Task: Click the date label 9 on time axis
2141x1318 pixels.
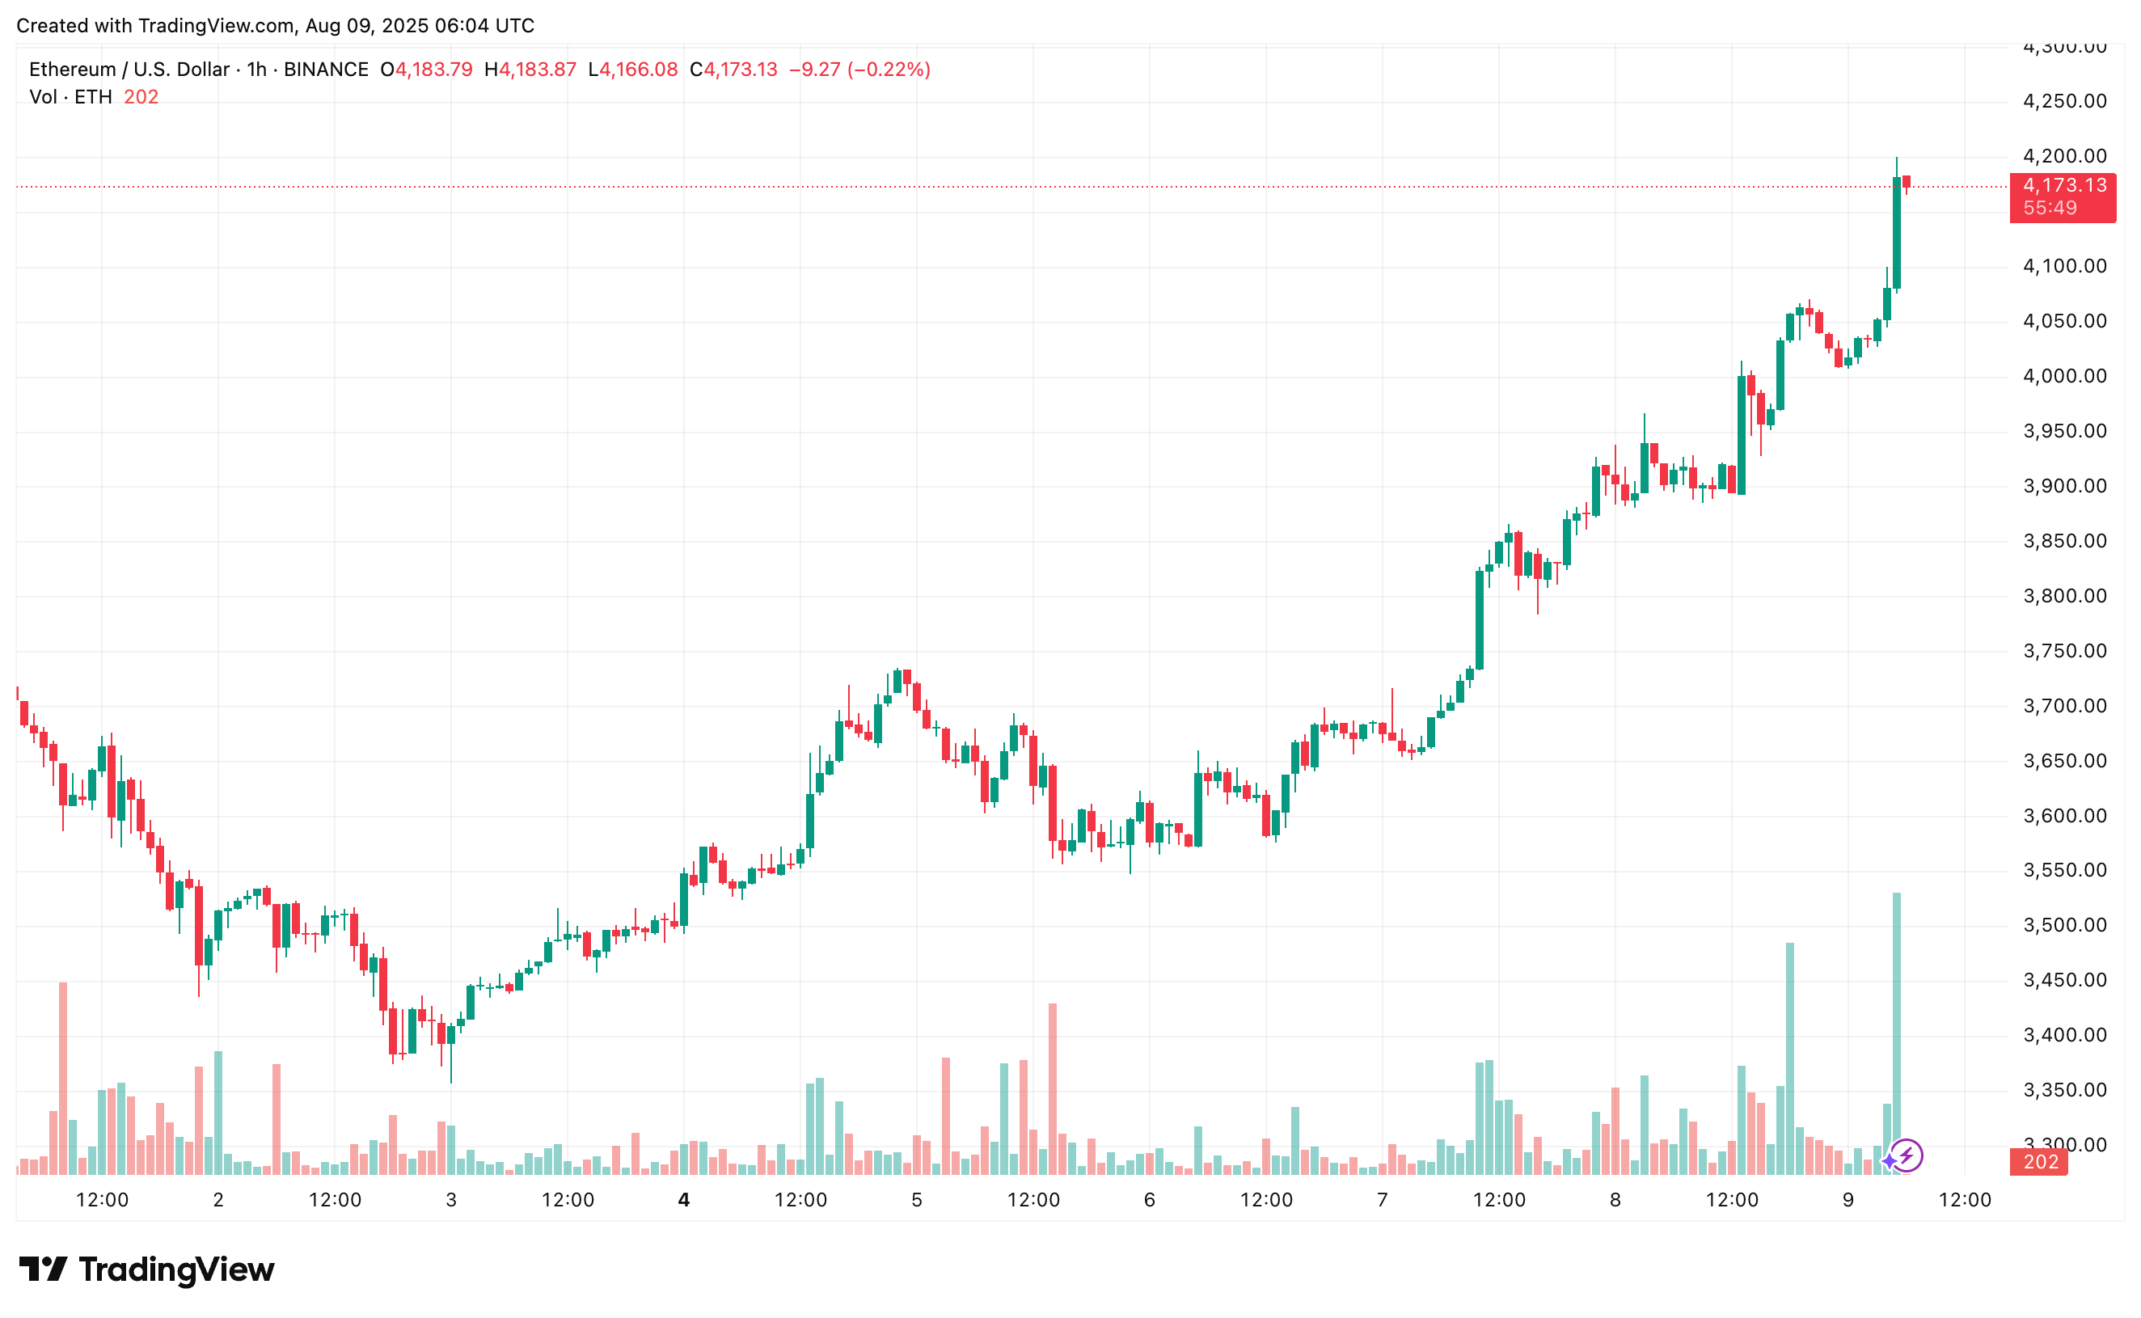Action: pos(1848,1200)
